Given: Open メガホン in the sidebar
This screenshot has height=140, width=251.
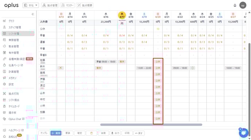Looking at the screenshot, I should point(12,78).
